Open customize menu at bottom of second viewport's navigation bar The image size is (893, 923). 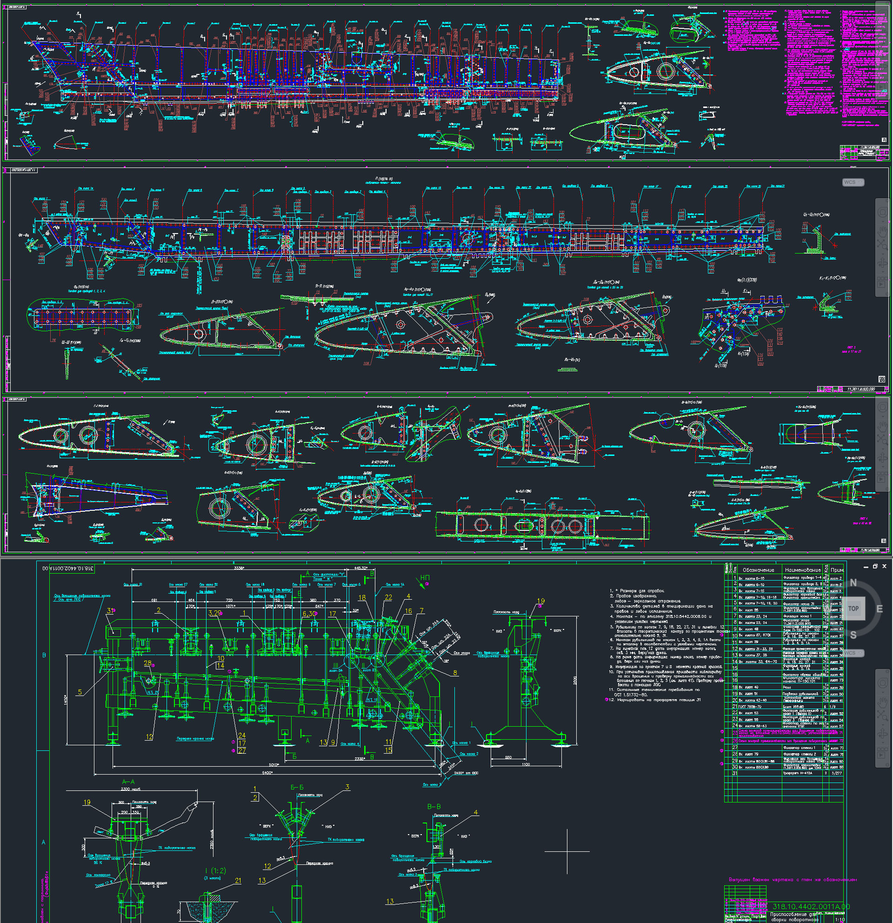pos(887,294)
